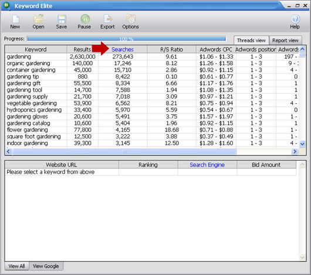Open the Options settings icon
The height and width of the screenshot is (275, 311).
point(130,22)
